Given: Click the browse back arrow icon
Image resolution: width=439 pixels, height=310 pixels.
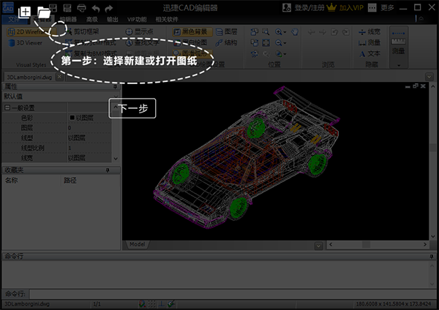Looking at the screenshot, I should coord(312,32).
